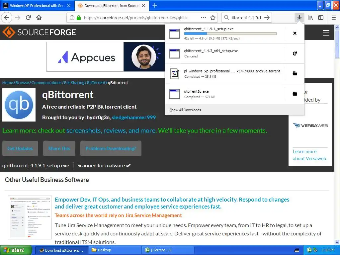Select Download qBittorrent taskbar button
Viewport: 340px width, 255px height.
(x=61, y=250)
